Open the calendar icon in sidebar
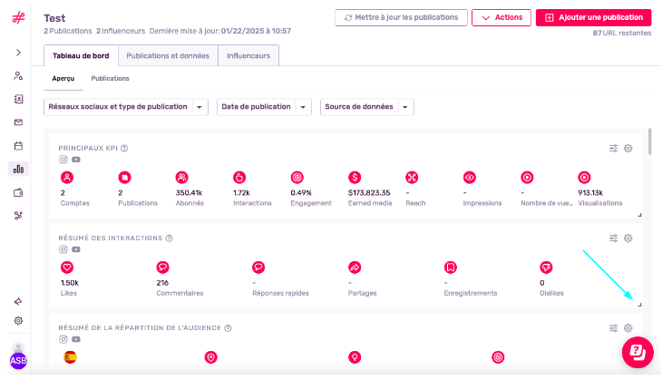The height and width of the screenshot is (380, 672). pos(18,146)
